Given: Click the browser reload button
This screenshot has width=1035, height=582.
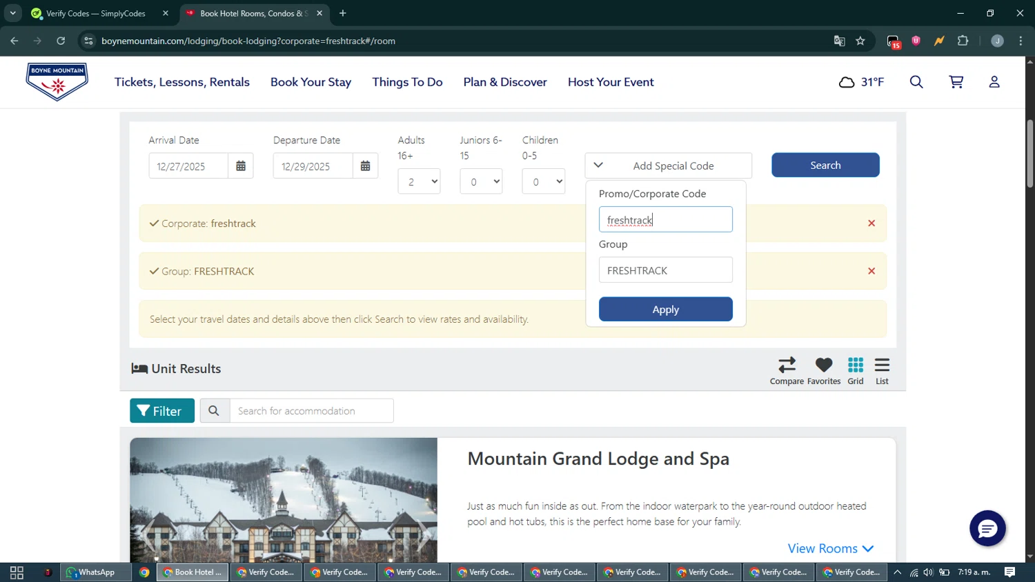Looking at the screenshot, I should 61,41.
